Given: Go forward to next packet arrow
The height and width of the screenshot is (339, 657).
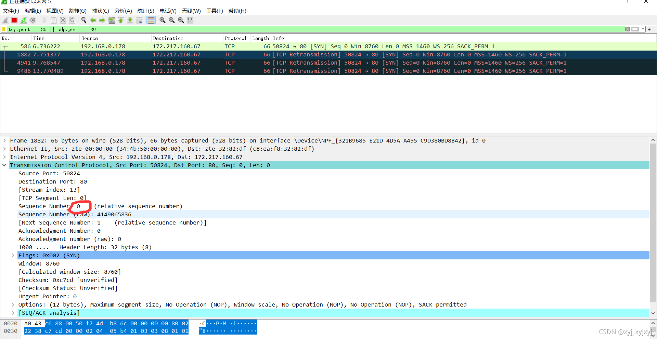Looking at the screenshot, I should [x=102, y=20].
